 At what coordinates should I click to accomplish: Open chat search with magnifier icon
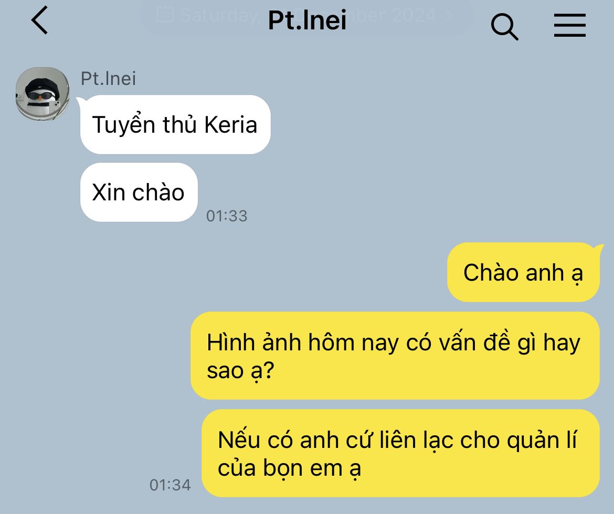504,27
